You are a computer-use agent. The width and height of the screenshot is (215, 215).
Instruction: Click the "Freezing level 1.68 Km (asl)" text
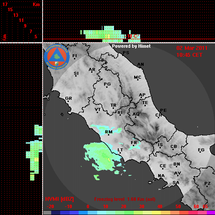point(125,199)
